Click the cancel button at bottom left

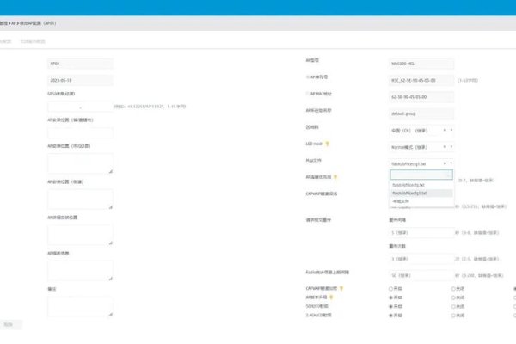(10, 324)
